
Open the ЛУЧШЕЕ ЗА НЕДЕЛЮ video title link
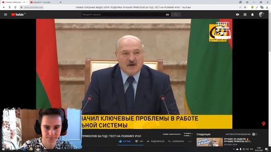238,140
